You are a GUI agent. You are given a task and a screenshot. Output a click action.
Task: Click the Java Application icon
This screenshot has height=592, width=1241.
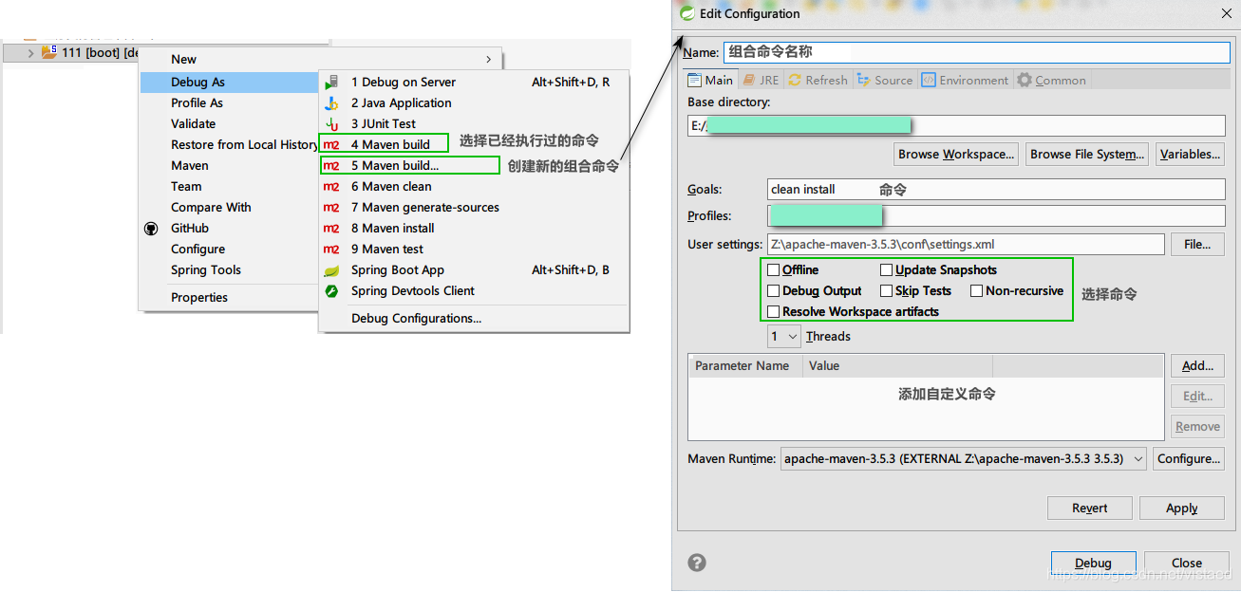(331, 103)
